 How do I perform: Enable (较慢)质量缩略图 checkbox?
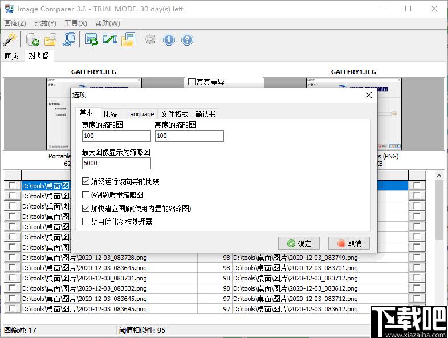(x=85, y=194)
